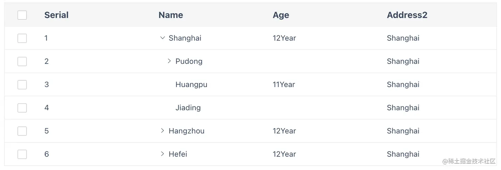Click the Name column header
Image resolution: width=501 pixels, height=170 pixels.
point(171,15)
